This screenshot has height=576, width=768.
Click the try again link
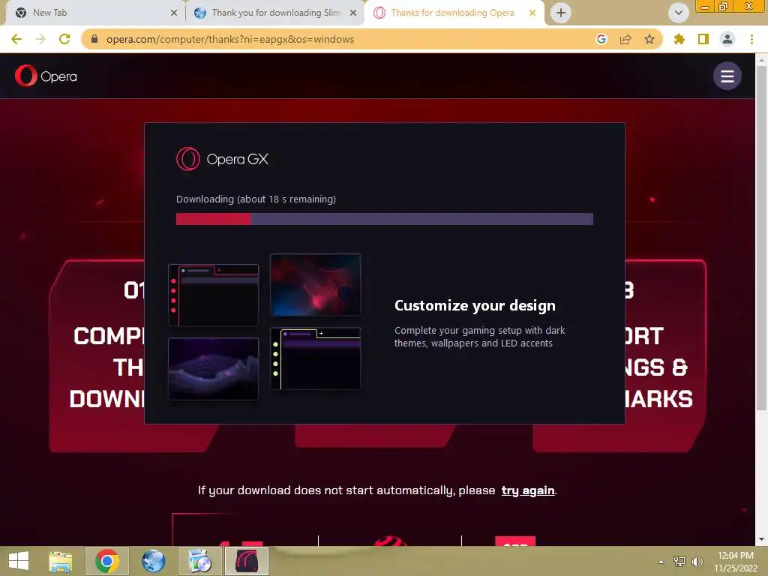528,490
